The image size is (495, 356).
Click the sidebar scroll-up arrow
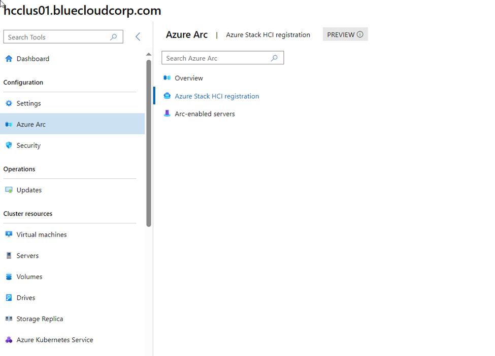tap(149, 54)
